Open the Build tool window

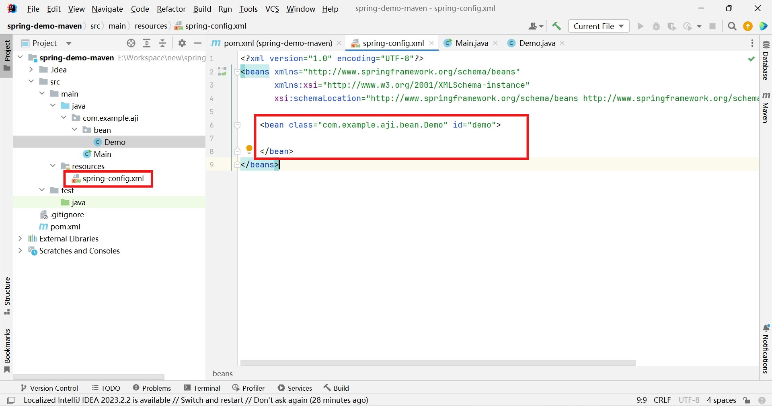coord(337,388)
